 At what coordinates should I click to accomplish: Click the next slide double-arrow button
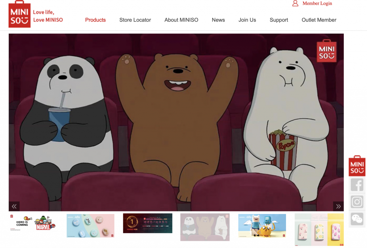(338, 206)
